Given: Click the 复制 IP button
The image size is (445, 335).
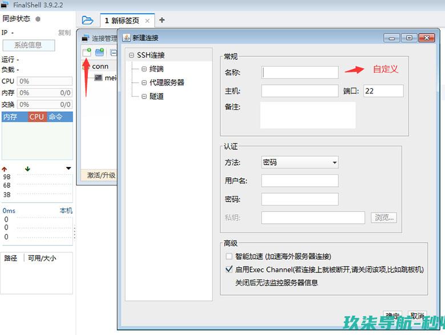Looking at the screenshot, I should [64, 32].
